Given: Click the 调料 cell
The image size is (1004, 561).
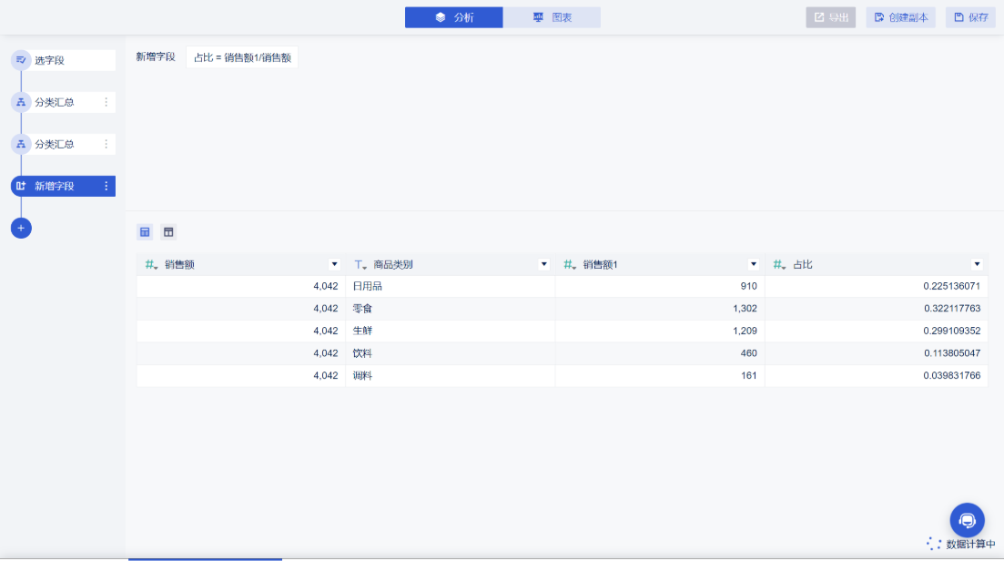Looking at the screenshot, I should point(451,376).
